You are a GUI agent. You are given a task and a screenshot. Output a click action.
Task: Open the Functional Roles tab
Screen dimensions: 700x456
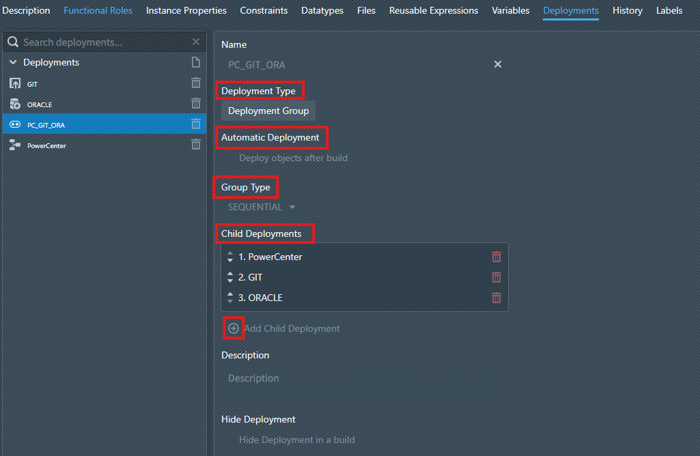(98, 11)
